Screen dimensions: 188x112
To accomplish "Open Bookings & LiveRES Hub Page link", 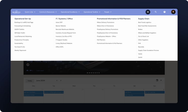I will click(24, 22).
